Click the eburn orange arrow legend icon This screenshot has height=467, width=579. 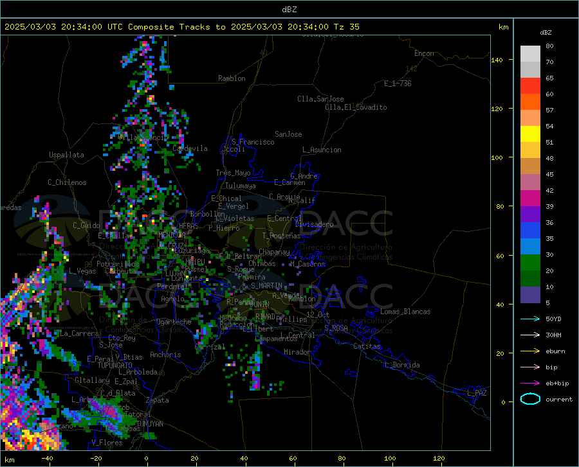tap(530, 351)
